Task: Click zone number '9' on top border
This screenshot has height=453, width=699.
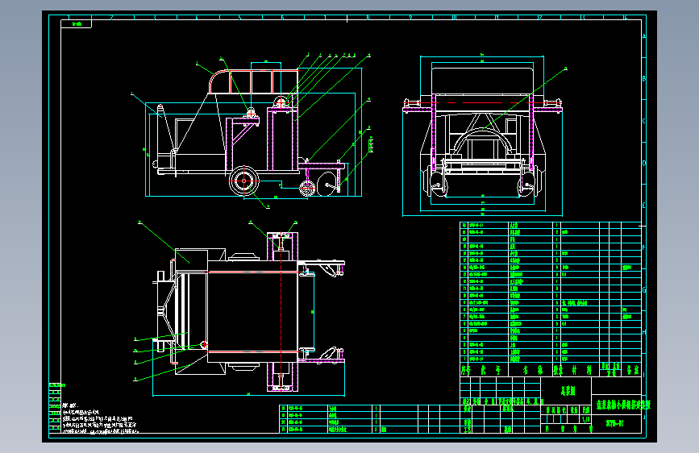Action: [411, 18]
